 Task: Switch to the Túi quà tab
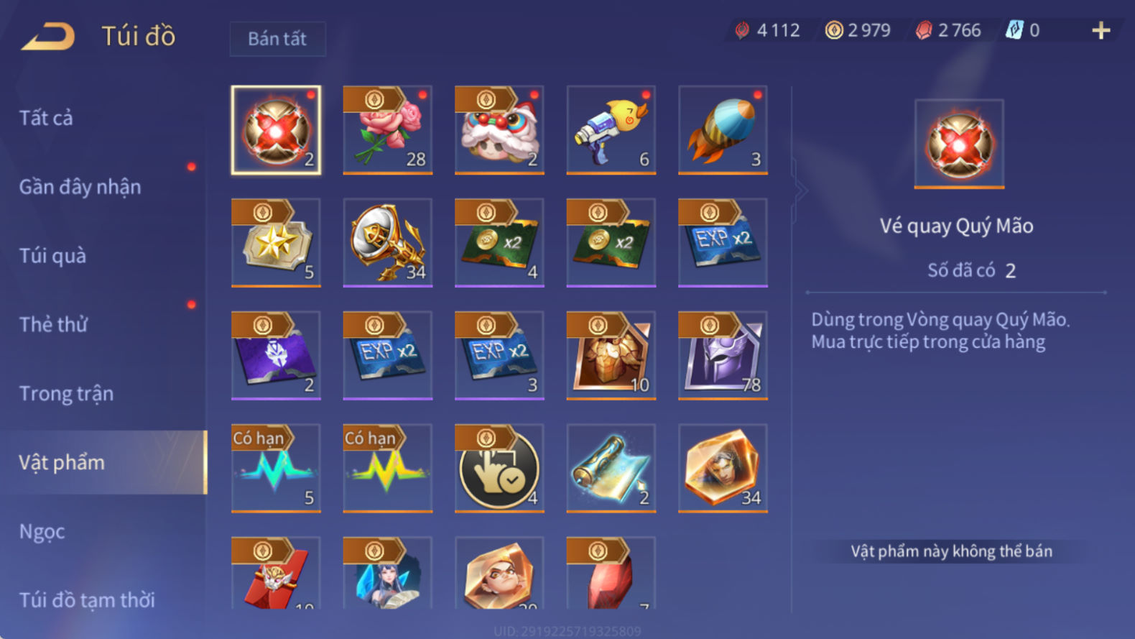pyautogui.click(x=52, y=256)
